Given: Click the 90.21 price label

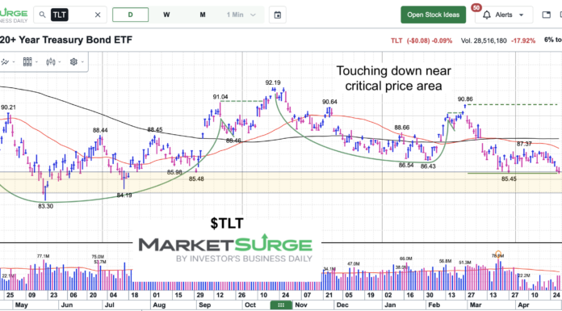Looking at the screenshot, I should [8, 107].
